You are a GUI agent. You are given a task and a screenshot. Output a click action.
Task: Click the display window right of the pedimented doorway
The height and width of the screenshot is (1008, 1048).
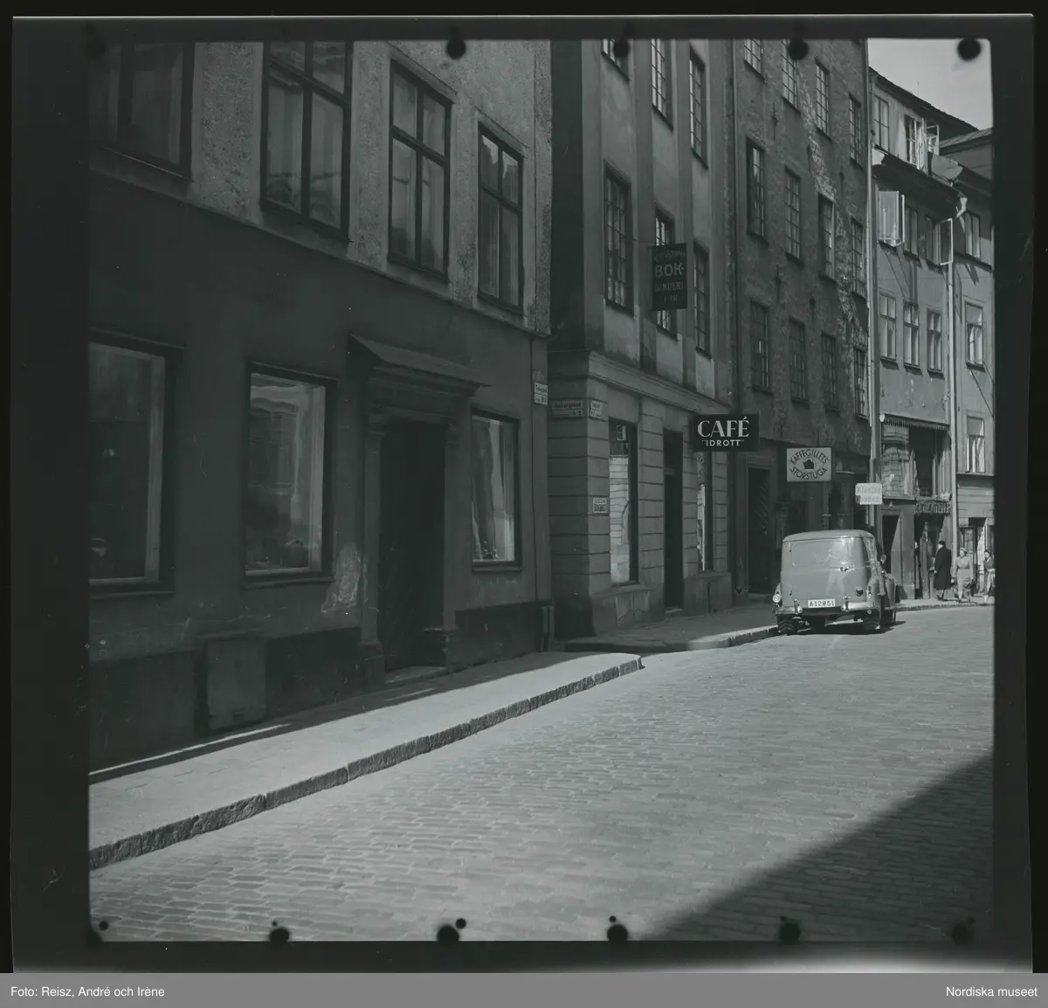(493, 489)
